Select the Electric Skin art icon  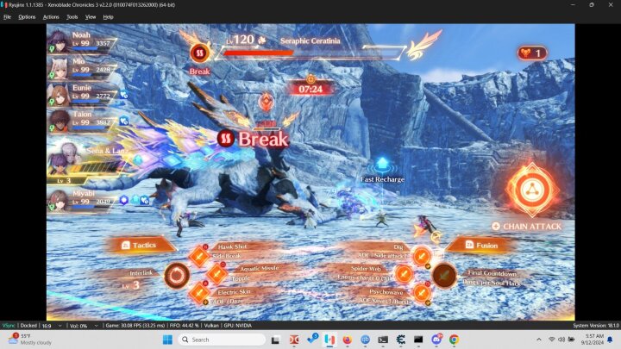(x=200, y=293)
